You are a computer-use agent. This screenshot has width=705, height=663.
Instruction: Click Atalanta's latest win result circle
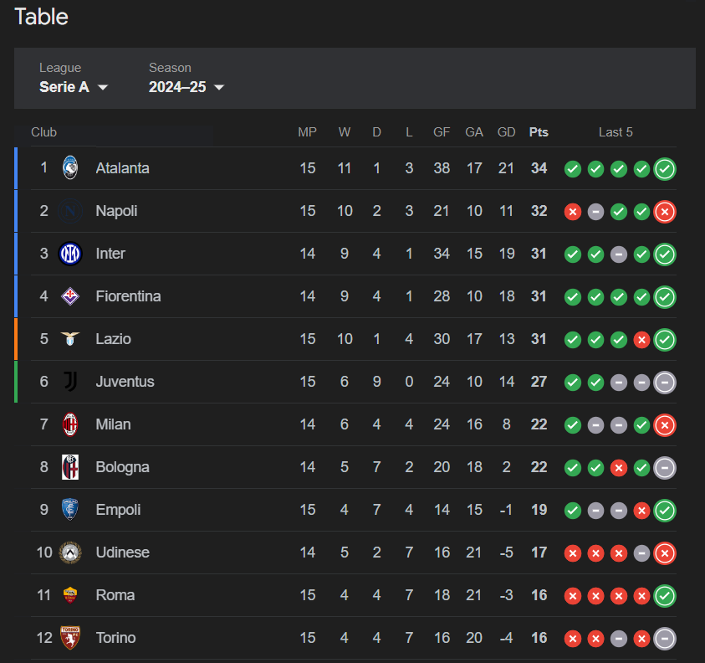pyautogui.click(x=665, y=169)
